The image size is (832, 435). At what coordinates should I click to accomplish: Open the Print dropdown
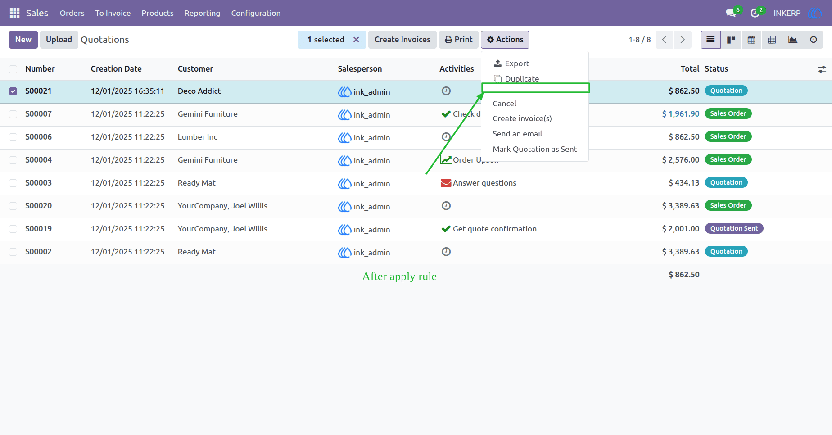[x=459, y=40]
